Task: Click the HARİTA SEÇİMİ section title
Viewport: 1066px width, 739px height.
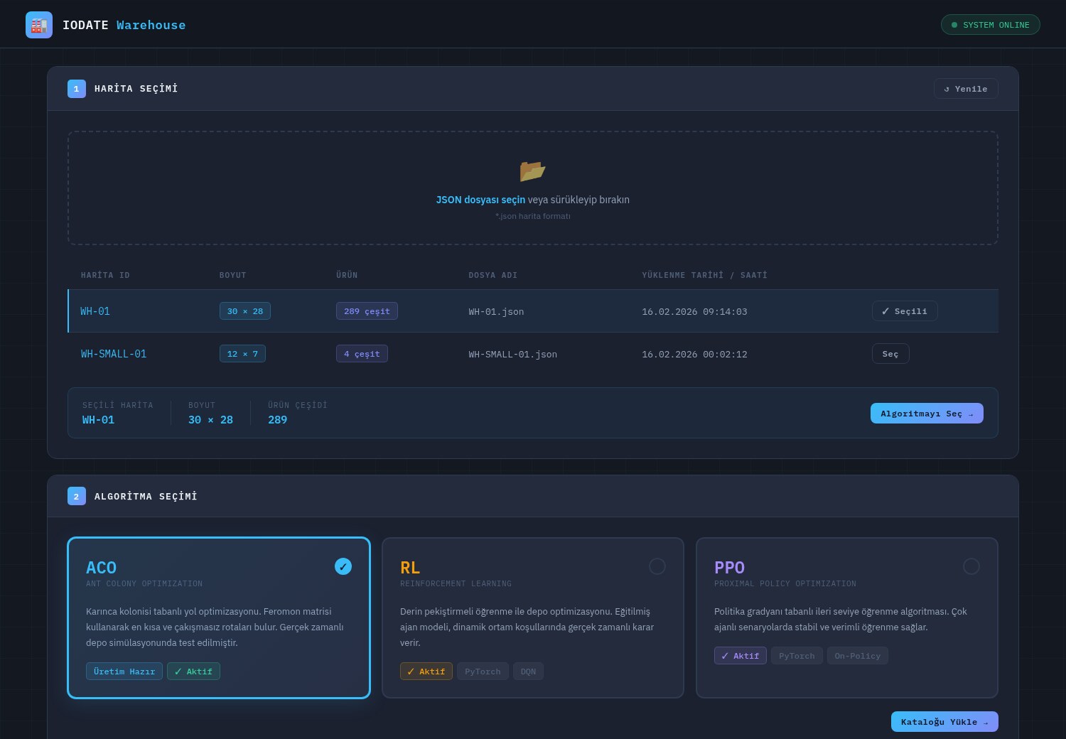Action: [x=136, y=89]
